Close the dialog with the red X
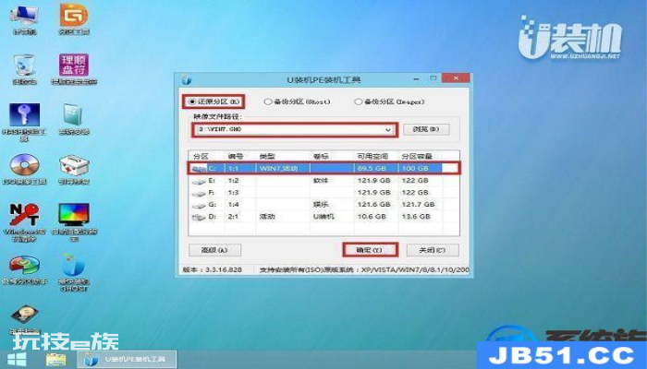 [x=456, y=78]
